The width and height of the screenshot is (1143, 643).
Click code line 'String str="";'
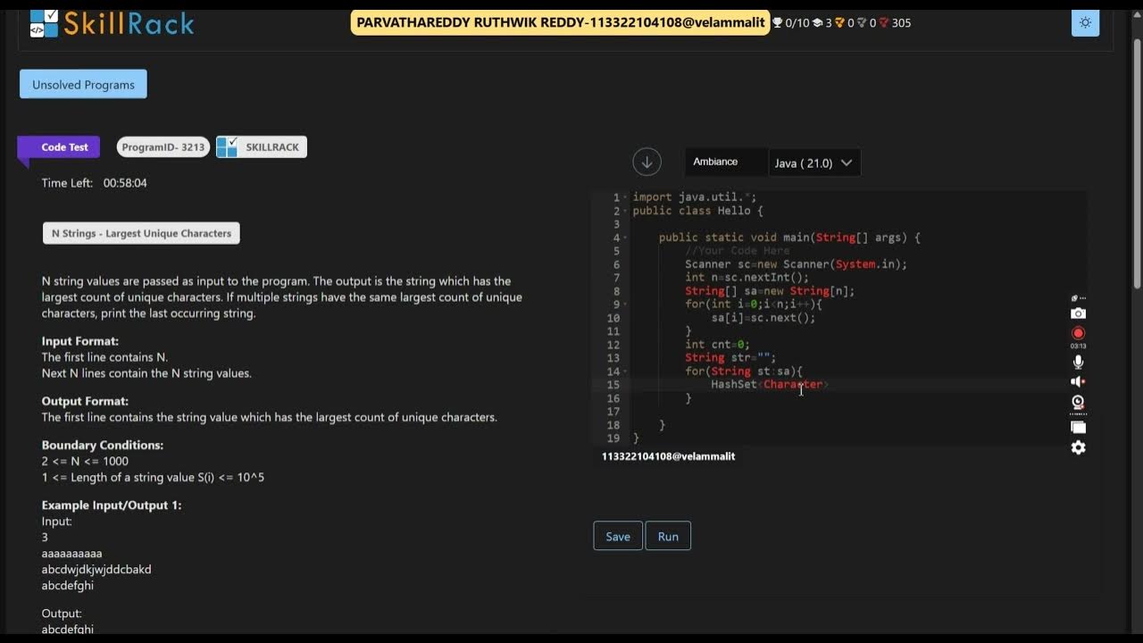click(x=730, y=358)
